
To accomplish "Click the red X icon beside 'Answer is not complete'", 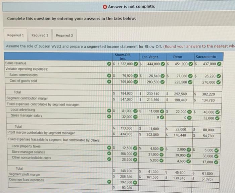I will (x=105, y=7).
